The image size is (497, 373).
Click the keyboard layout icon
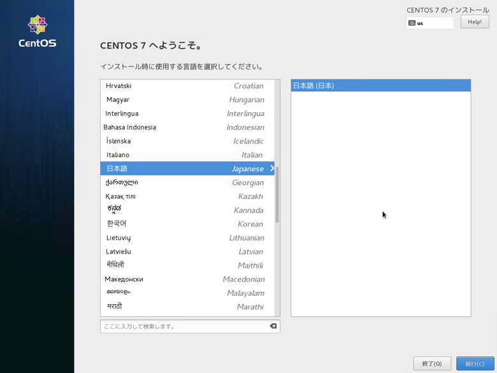(412, 23)
